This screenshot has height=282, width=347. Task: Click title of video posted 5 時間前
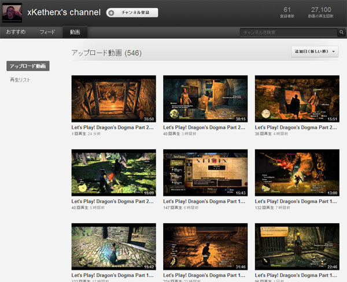112,202
